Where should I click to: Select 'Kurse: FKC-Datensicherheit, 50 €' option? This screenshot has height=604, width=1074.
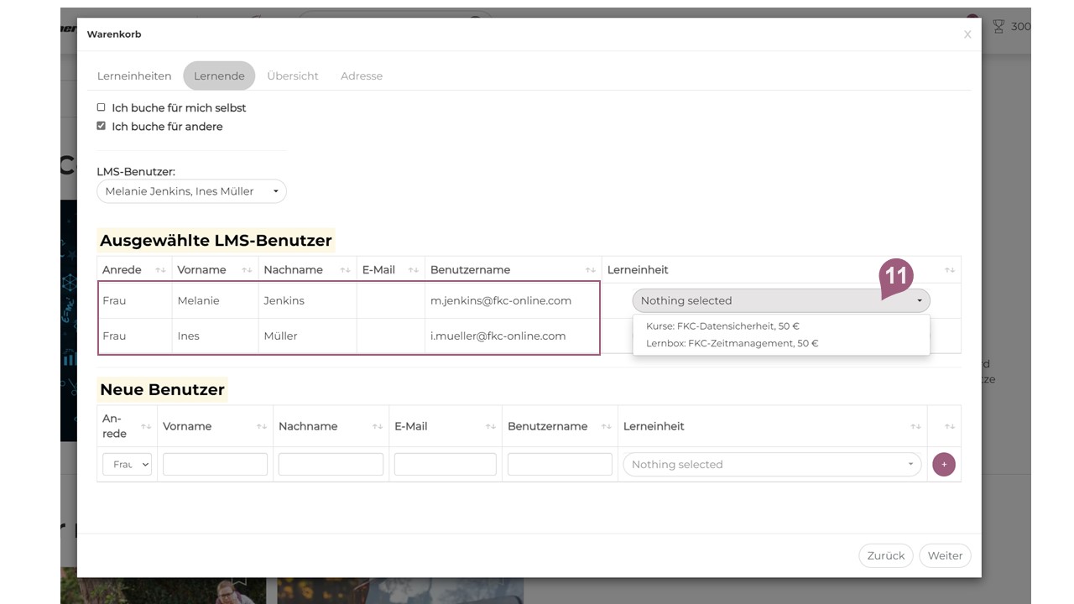(722, 326)
